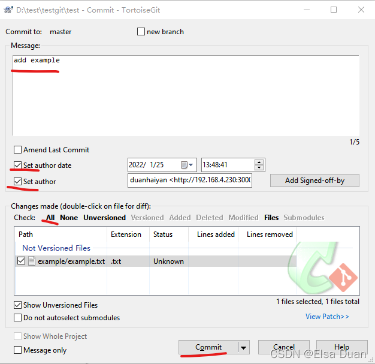Check the Message only option
Viewport: 375px width, 364px height.
[x=18, y=350]
